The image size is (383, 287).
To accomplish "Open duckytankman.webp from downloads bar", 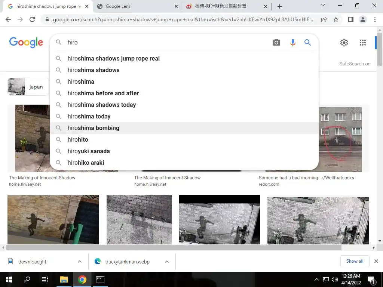I will click(127, 262).
